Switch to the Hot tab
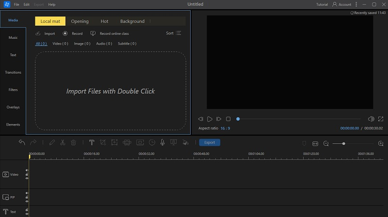The width and height of the screenshot is (388, 217). click(104, 21)
